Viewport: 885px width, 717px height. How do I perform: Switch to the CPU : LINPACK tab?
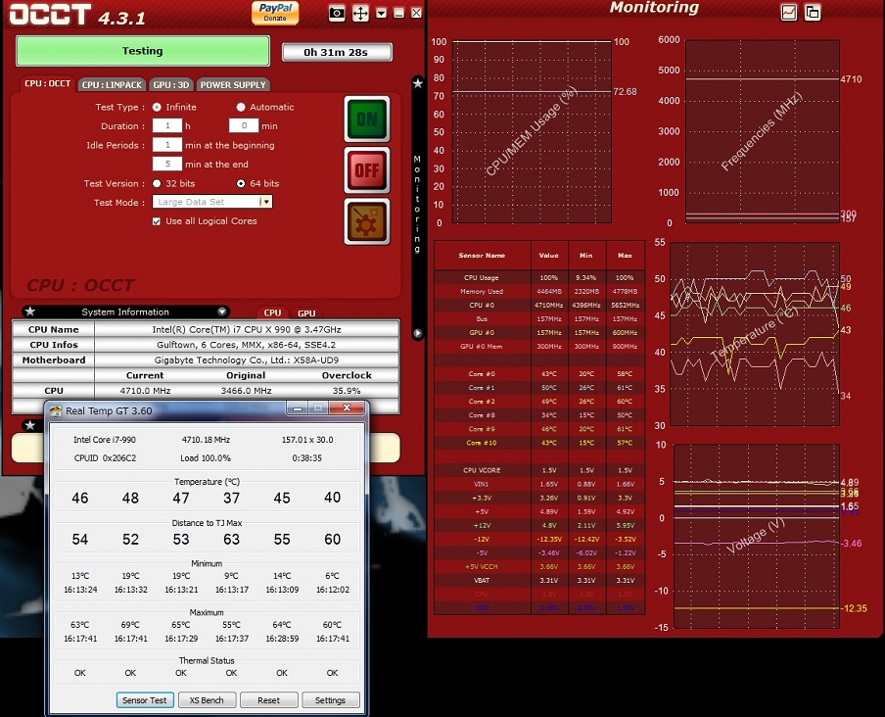coord(112,84)
